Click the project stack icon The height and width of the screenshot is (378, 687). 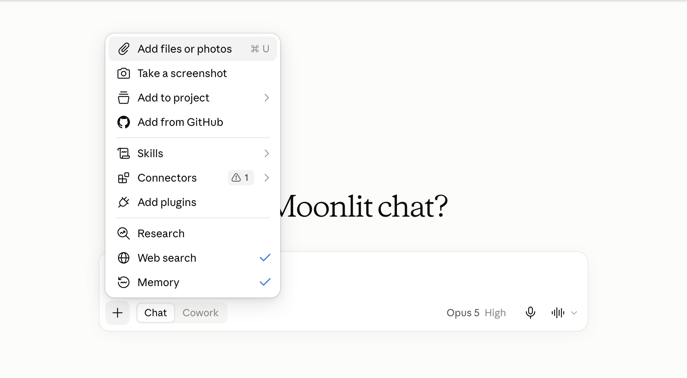click(x=124, y=98)
